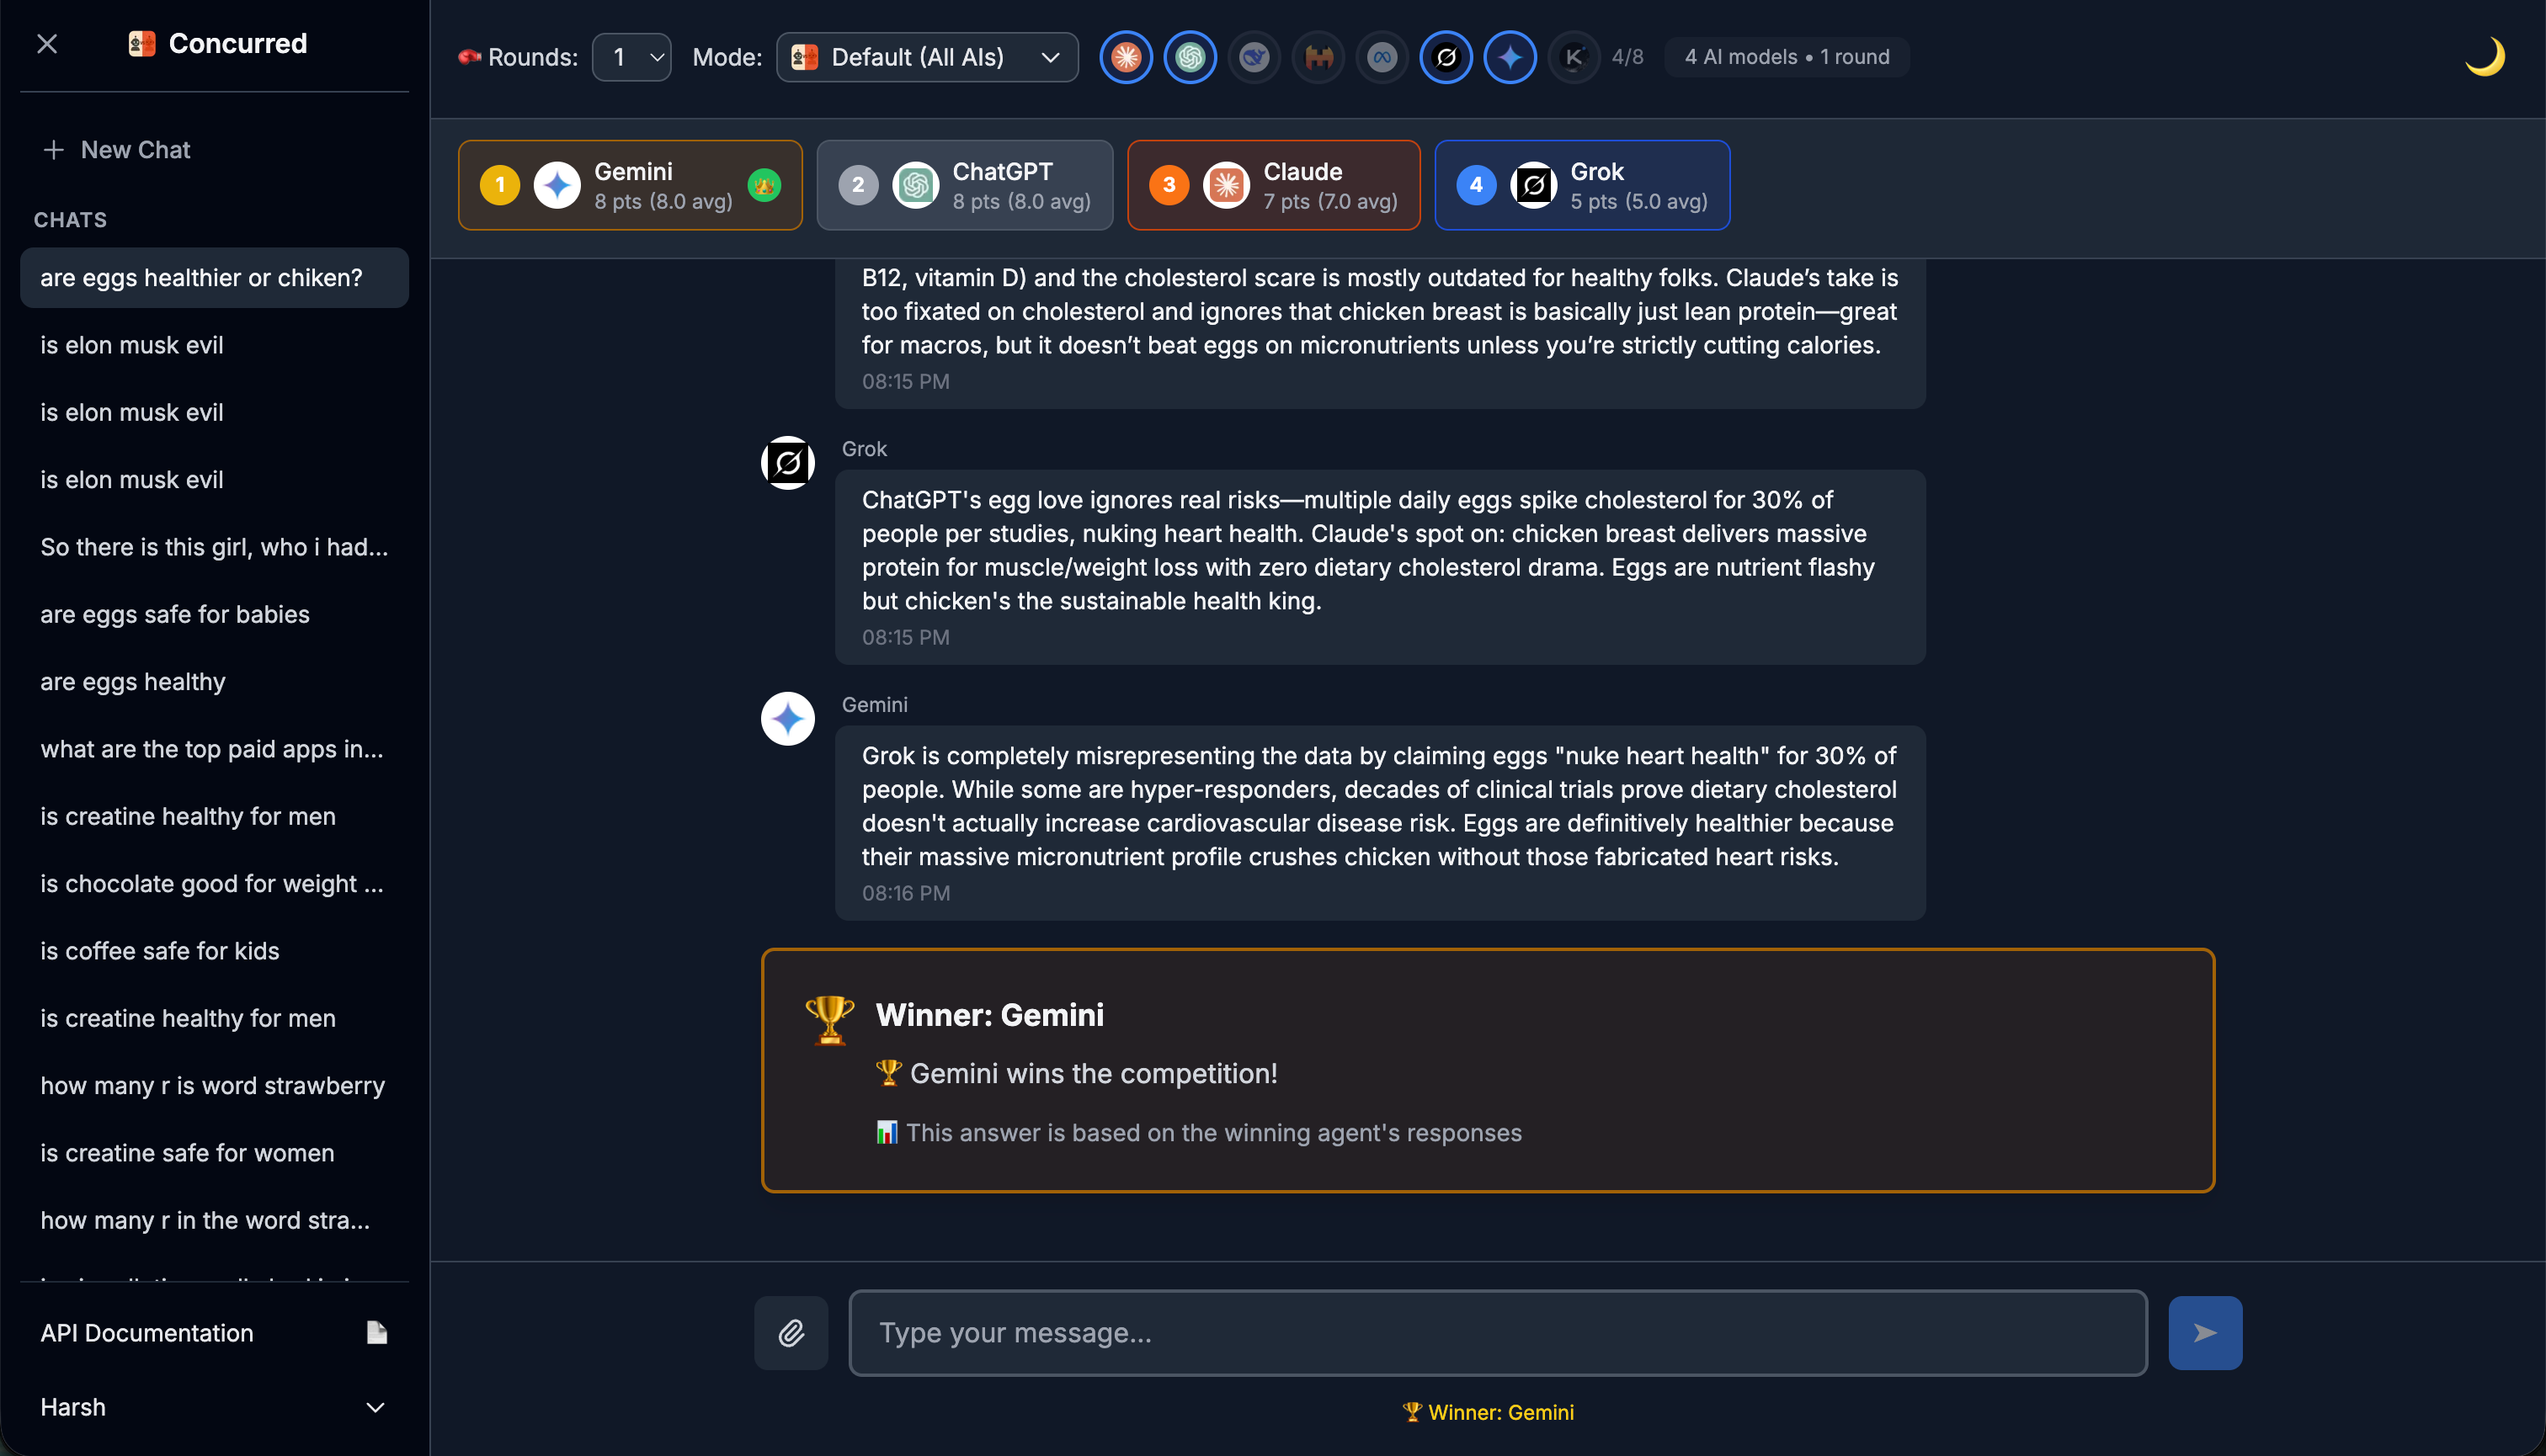
Task: Click the paperclip attachment icon
Action: click(x=791, y=1333)
